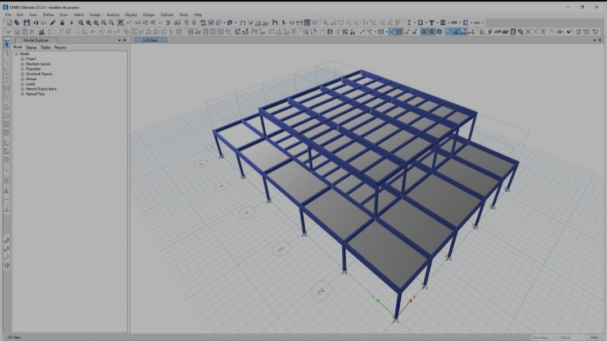Click the Elevation View toolbar button
Screen dimensions: 607x341
[x=152, y=23]
